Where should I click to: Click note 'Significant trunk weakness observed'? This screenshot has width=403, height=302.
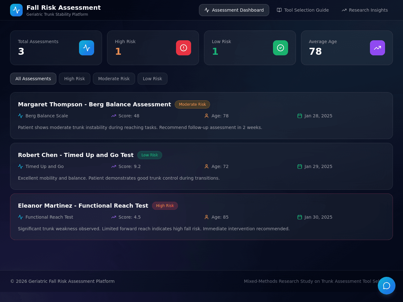(154, 229)
